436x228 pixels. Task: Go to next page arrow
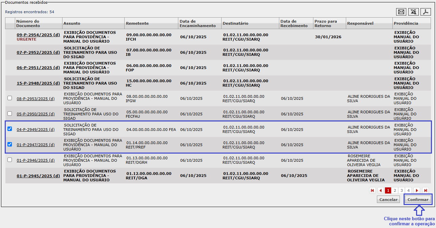(x=417, y=190)
